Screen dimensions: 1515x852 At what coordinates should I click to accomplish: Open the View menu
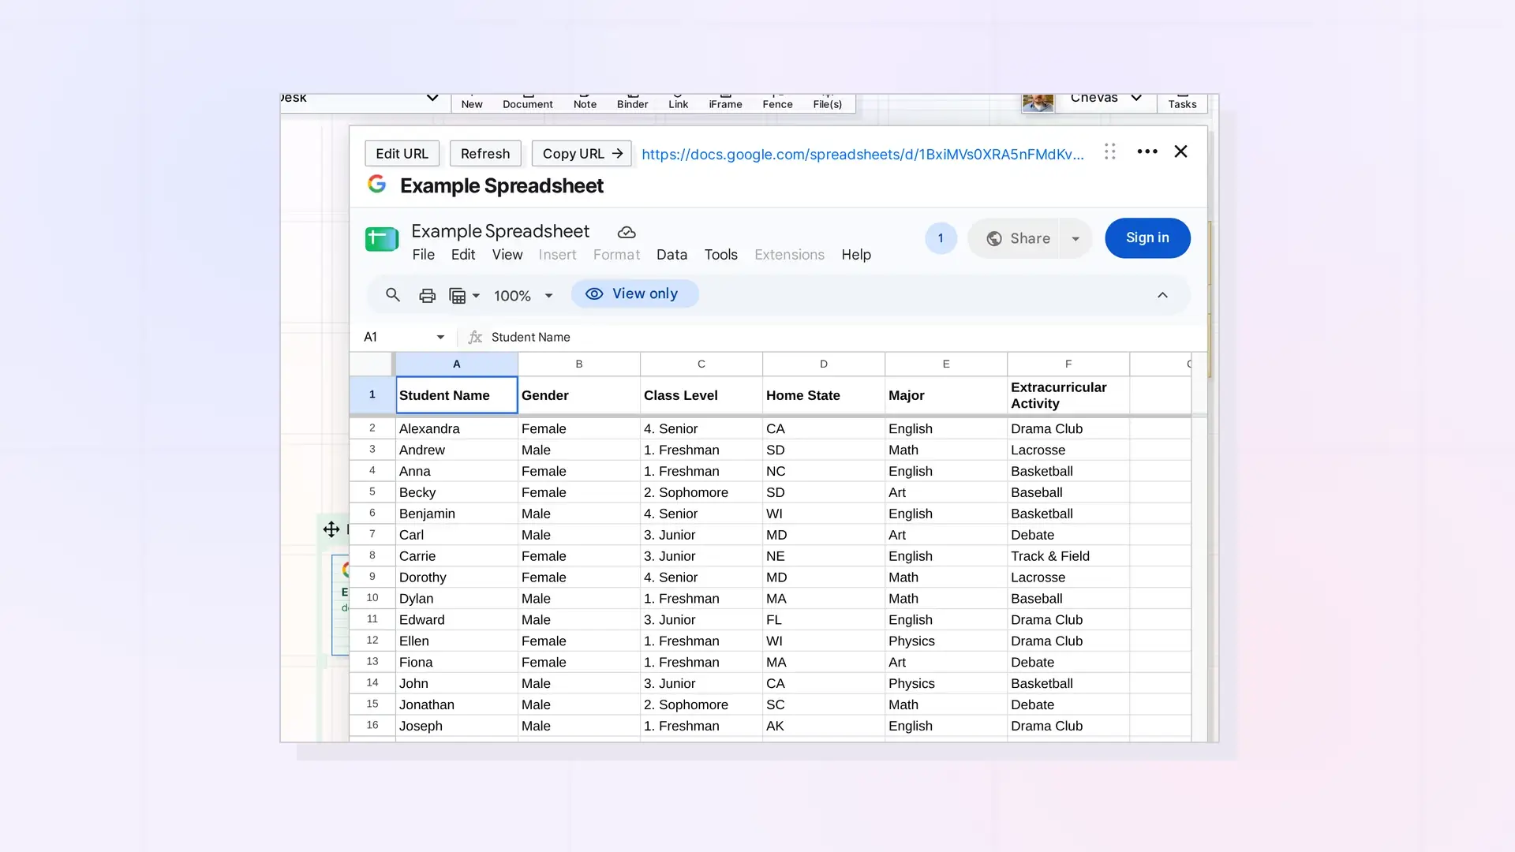pyautogui.click(x=507, y=255)
